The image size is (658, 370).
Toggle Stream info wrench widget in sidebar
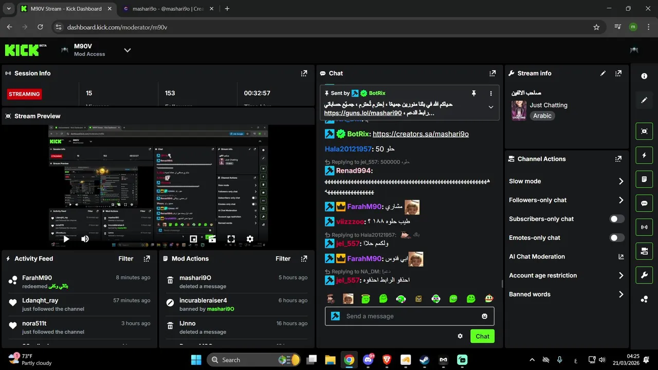(644, 275)
